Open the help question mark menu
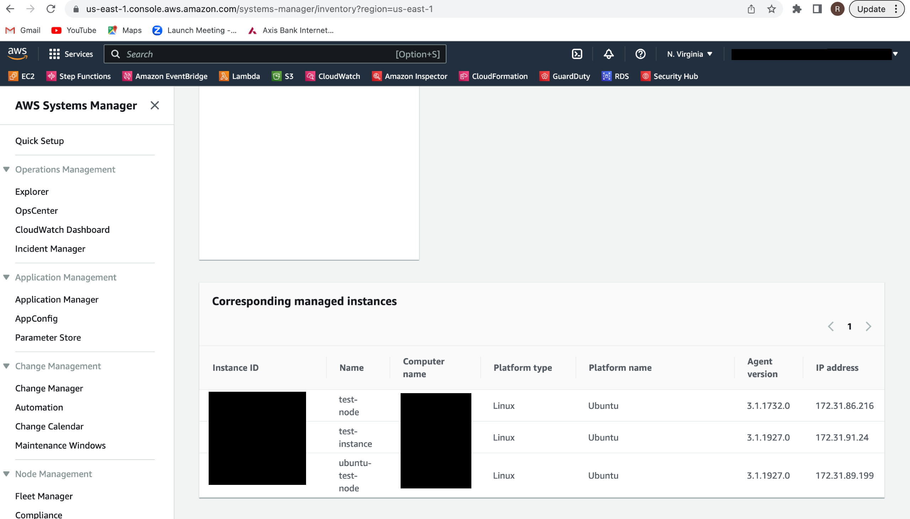910x519 pixels. tap(640, 54)
